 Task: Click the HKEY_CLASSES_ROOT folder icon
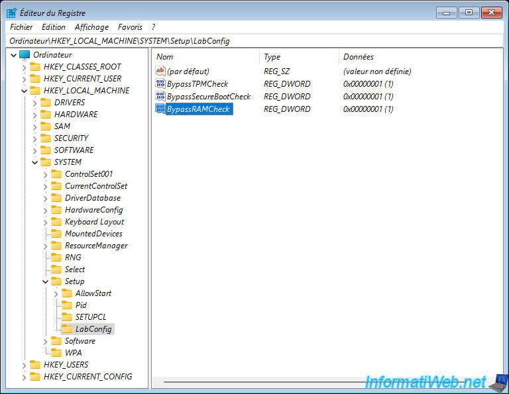(x=35, y=67)
